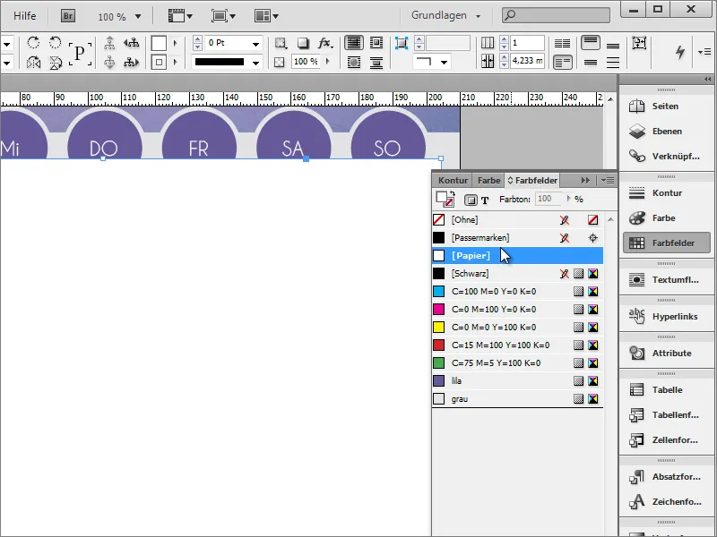
Task: Select content icon below container button
Action: 109,62
